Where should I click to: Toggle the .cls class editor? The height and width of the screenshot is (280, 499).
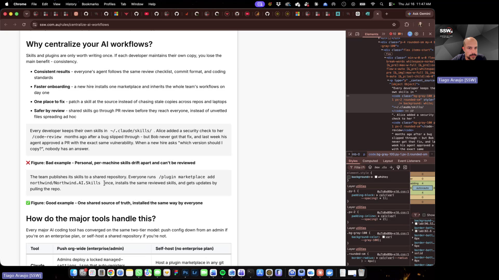[384, 167]
